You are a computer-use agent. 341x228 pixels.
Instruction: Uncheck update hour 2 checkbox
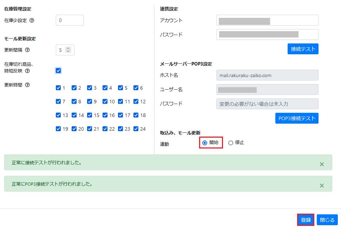(74, 88)
